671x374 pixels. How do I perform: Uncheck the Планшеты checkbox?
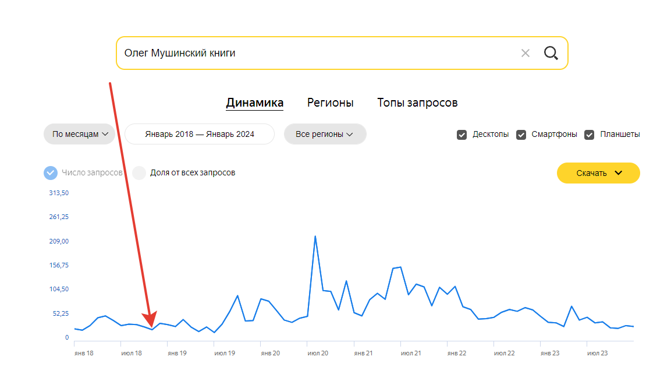coord(590,135)
